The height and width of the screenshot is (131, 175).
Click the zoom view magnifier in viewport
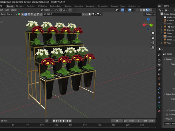(x=153, y=33)
